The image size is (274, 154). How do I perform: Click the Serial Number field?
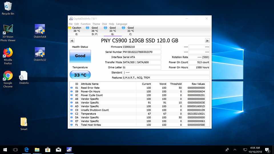[x=142, y=52]
